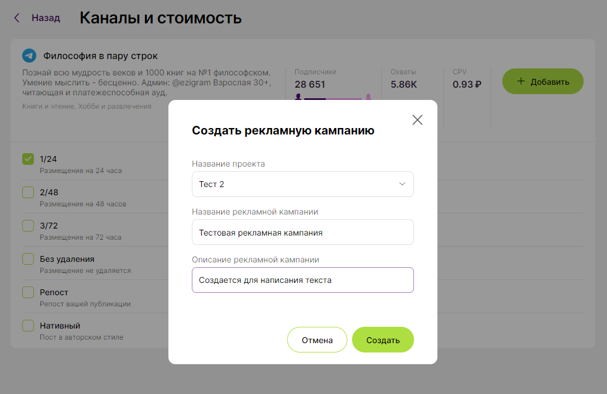
Task: Click the campaign name input field
Action: coord(302,232)
